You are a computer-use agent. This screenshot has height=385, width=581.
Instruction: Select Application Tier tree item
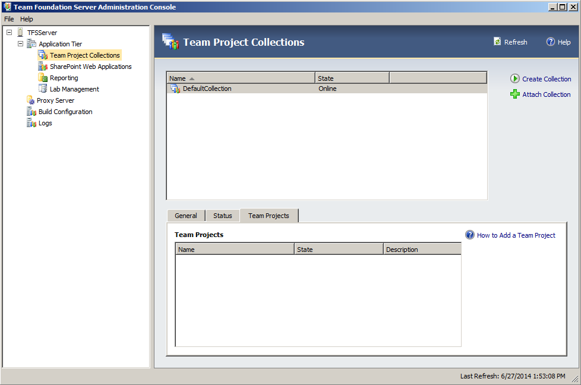(x=61, y=44)
